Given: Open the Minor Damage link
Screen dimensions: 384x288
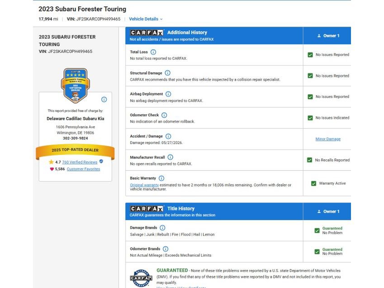Looking at the screenshot, I should 328,139.
